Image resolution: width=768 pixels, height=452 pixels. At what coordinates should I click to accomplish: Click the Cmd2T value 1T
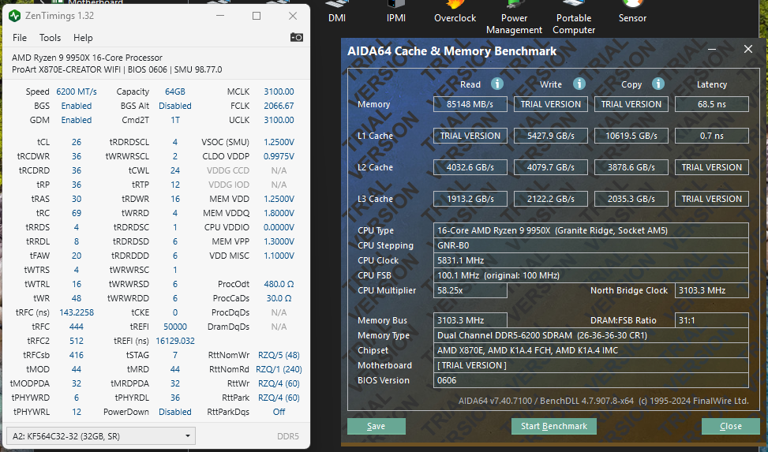(175, 120)
